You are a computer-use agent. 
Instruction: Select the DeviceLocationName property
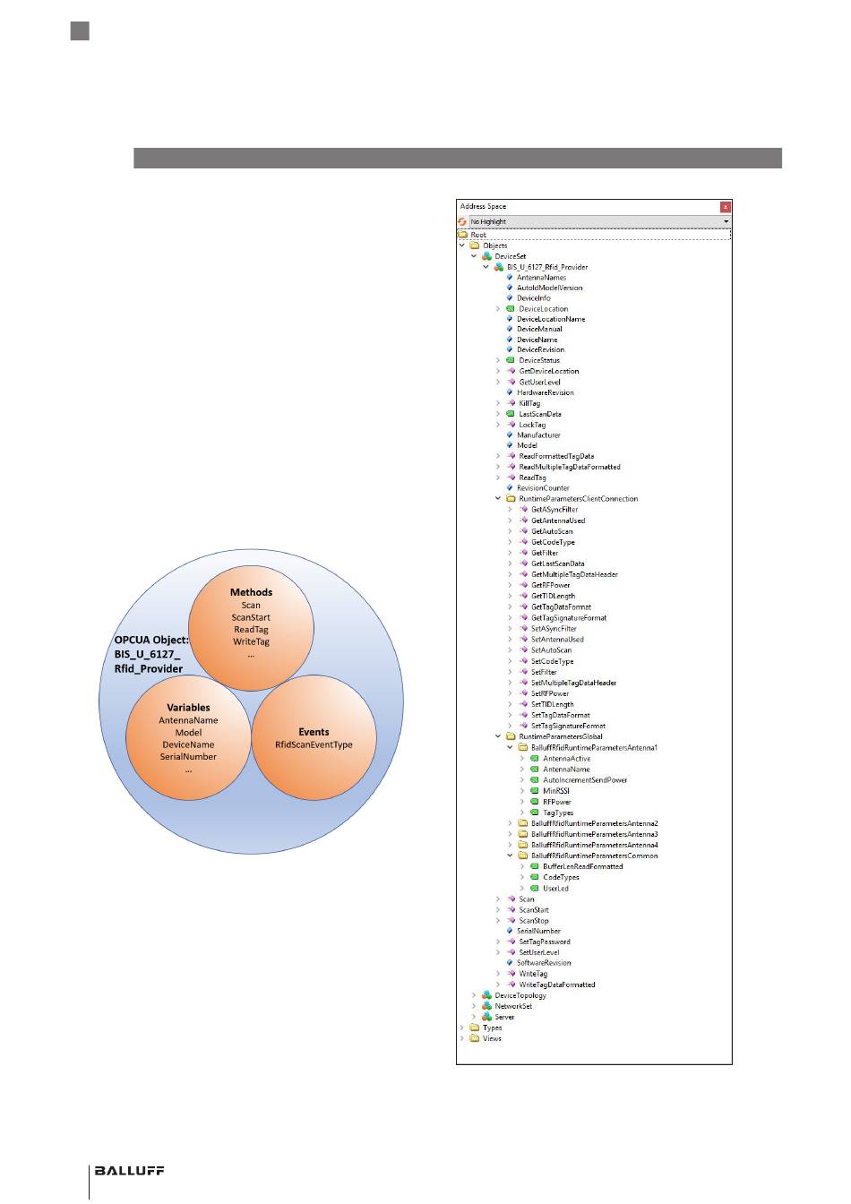click(x=551, y=319)
